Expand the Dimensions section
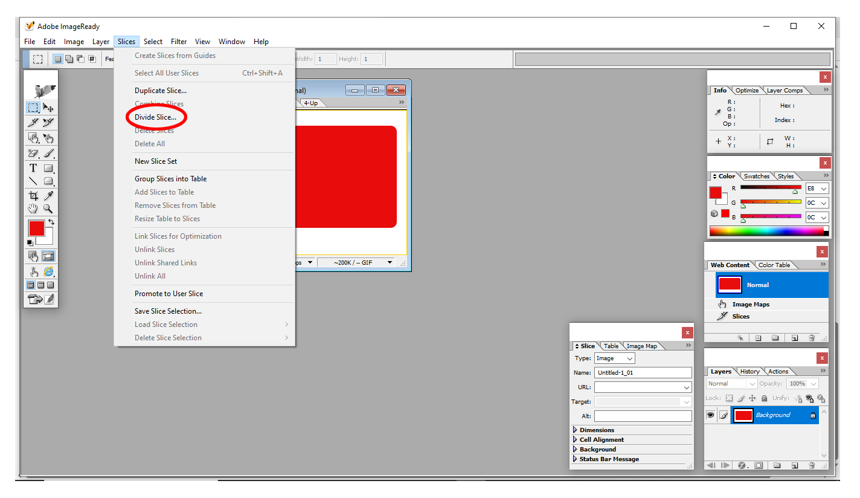This screenshot has height=498, width=860. tap(597, 430)
